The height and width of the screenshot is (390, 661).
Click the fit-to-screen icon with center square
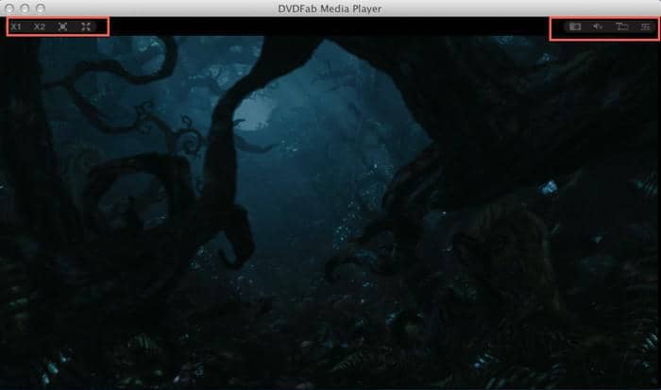coord(63,26)
